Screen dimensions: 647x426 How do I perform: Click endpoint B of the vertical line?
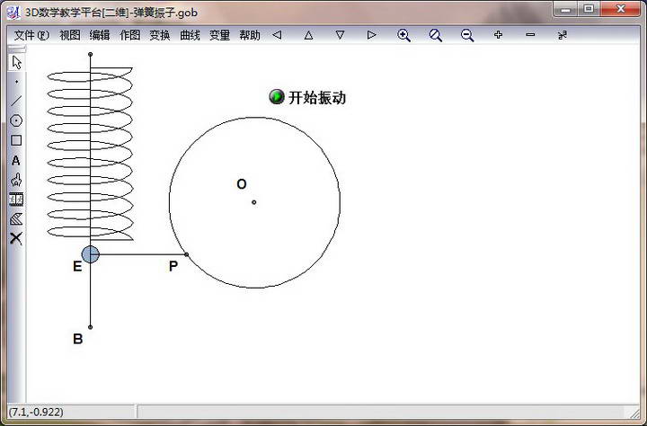(x=91, y=327)
